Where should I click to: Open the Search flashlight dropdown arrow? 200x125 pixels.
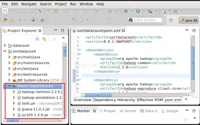pyautogui.click(x=25, y=20)
